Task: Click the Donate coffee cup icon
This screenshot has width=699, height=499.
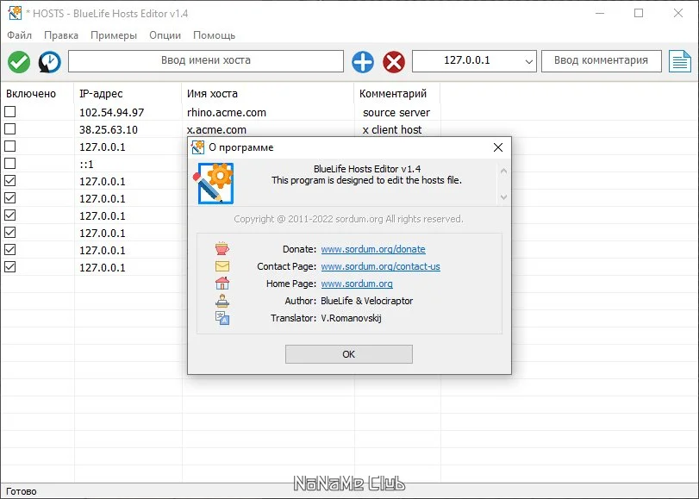Action: click(222, 248)
